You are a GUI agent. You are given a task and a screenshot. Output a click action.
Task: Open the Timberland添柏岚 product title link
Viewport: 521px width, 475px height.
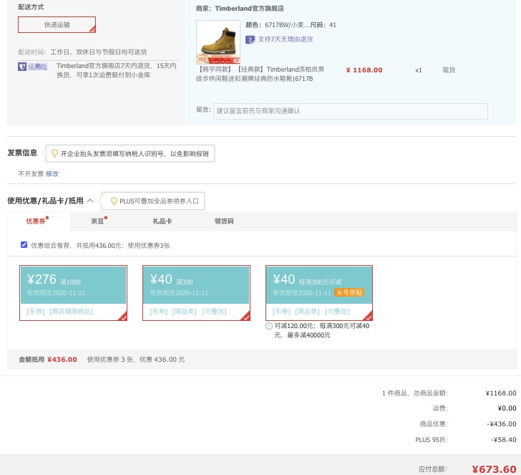(x=260, y=74)
